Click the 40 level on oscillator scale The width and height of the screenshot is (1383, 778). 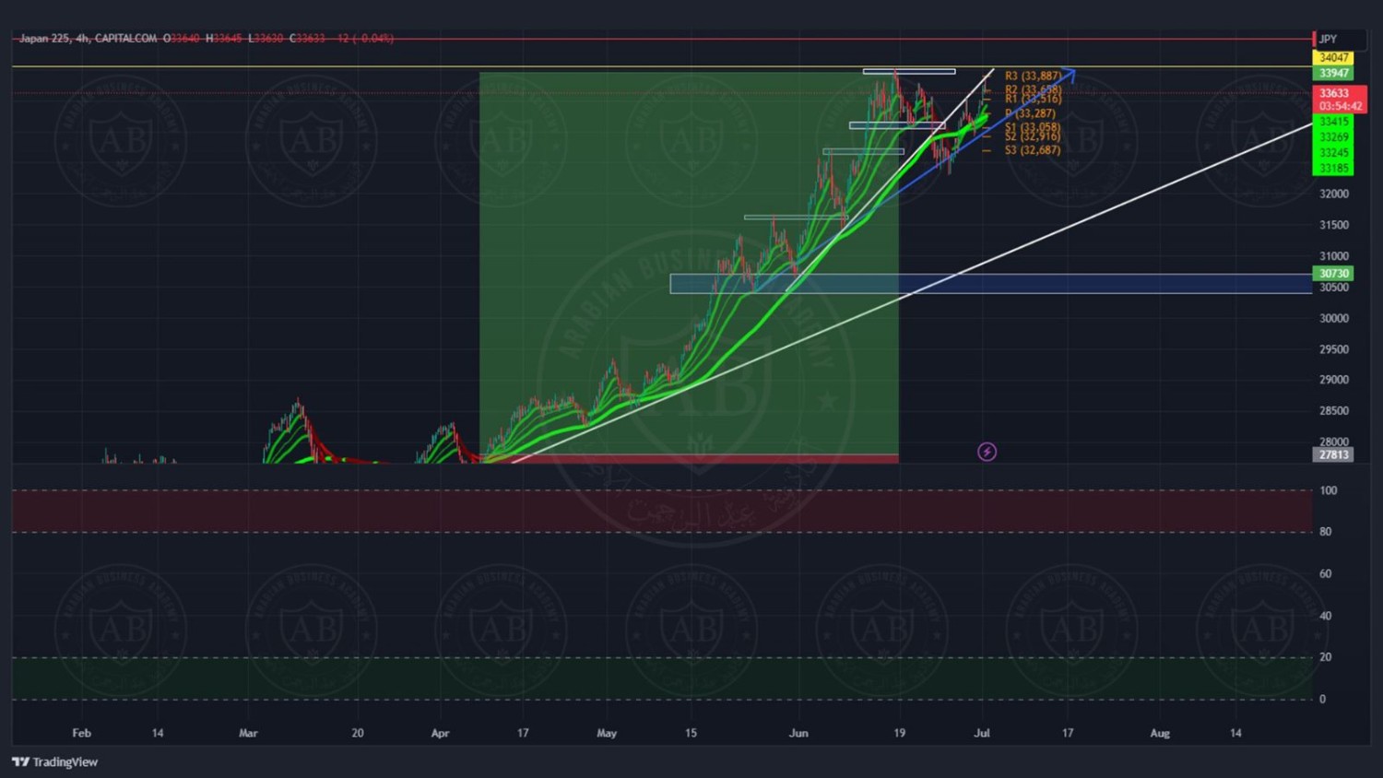click(1326, 616)
